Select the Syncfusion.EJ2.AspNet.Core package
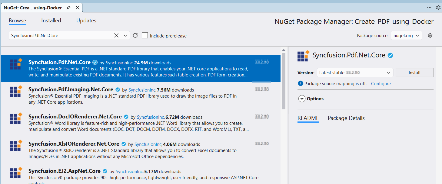442x184 pixels. click(141, 174)
